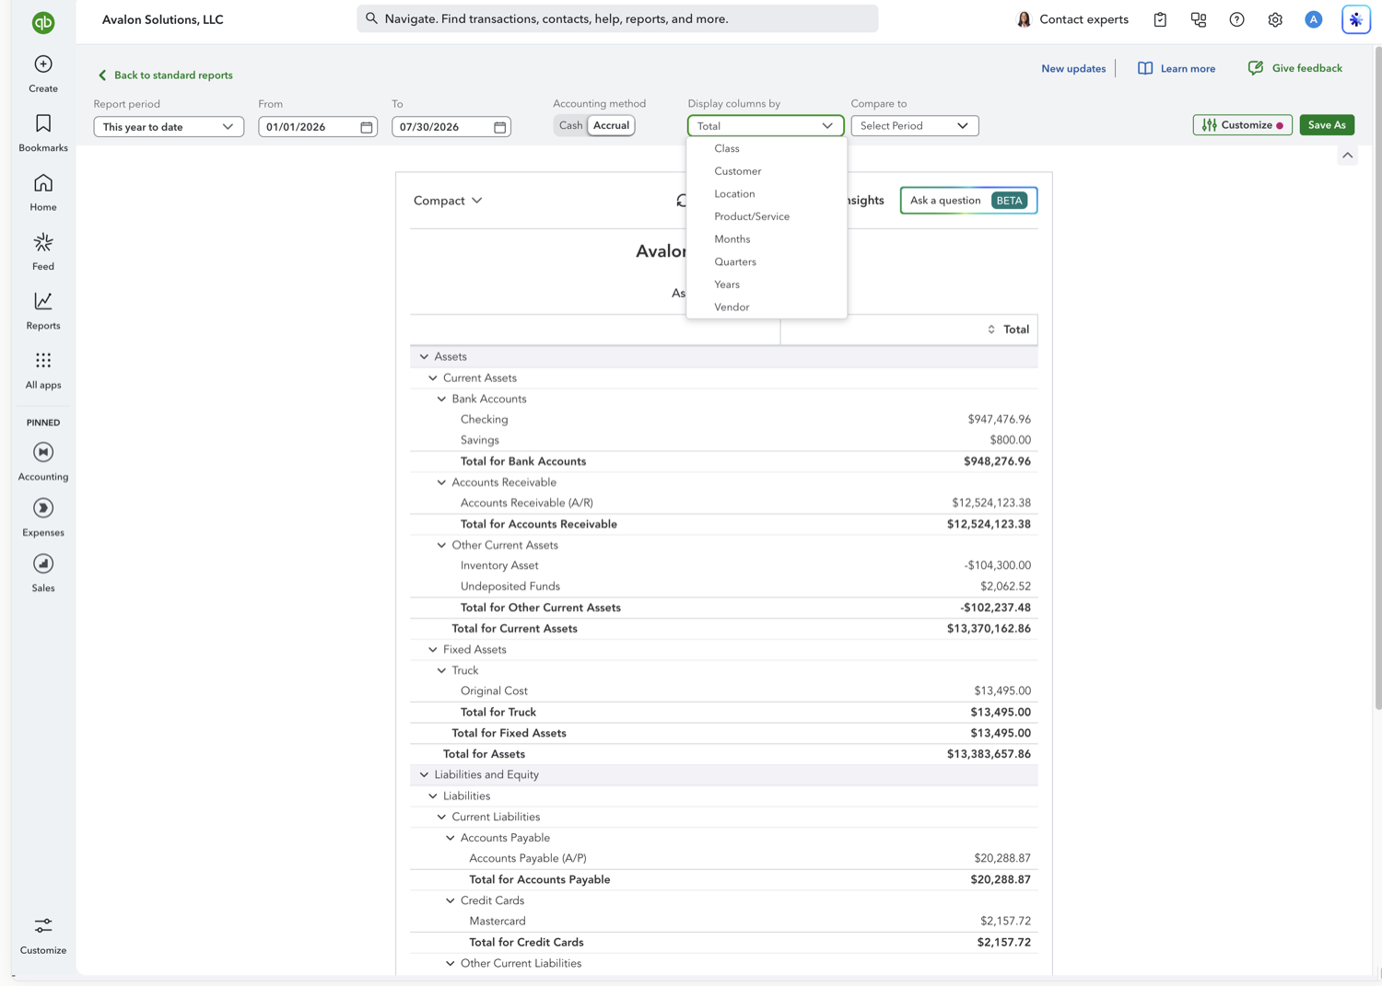This screenshot has height=986, width=1382.
Task: Choose Vendor in columns dropdown
Action: pyautogui.click(x=767, y=307)
